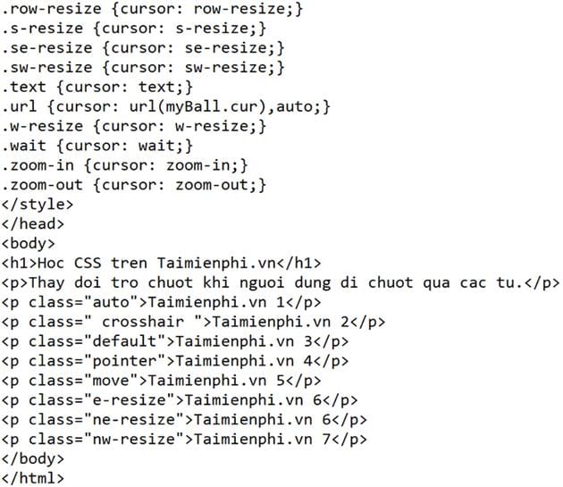Click the .zoom-in CSS rule
This screenshot has height=487, width=563.
[123, 165]
